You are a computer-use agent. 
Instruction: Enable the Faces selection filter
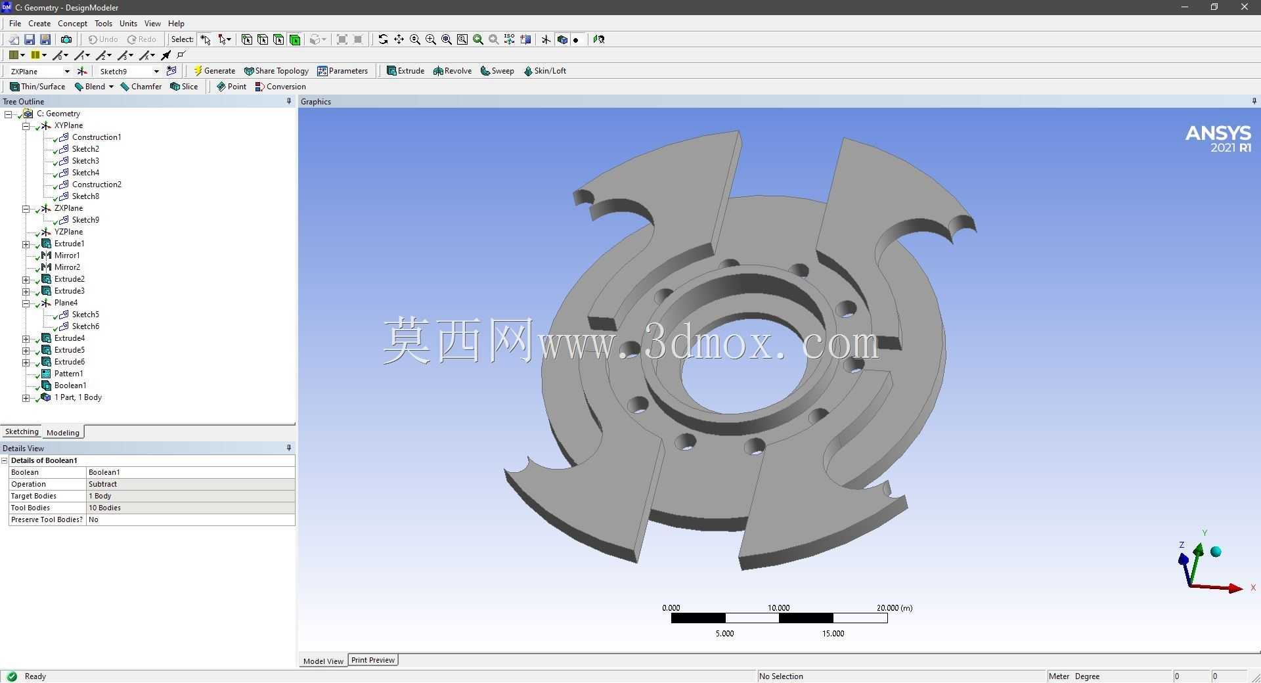[278, 39]
